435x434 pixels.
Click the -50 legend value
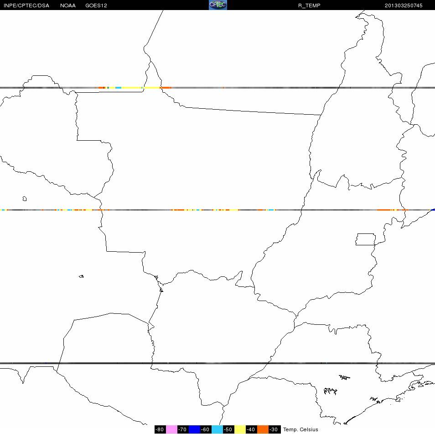tap(228, 429)
